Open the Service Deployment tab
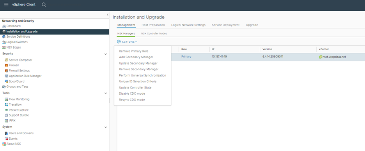Image resolution: width=365 pixels, height=151 pixels. pos(225,25)
